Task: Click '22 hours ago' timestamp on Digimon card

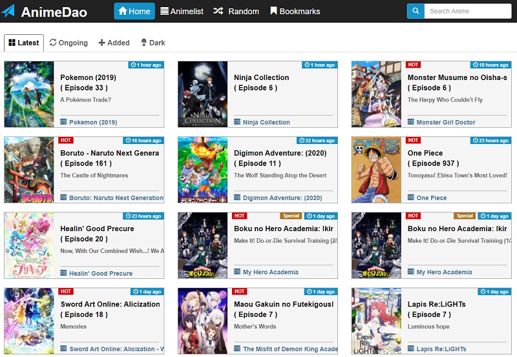Action: [x=317, y=141]
